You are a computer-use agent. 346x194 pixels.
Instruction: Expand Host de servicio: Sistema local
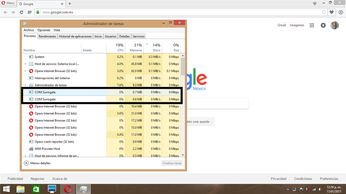tap(25, 64)
